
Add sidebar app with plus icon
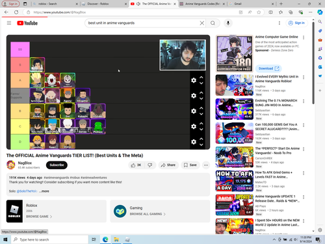click(x=320, y=90)
